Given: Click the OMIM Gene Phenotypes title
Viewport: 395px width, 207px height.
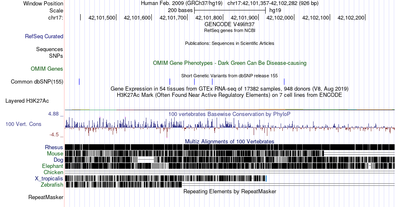Looking at the screenshot, I should pyautogui.click(x=230, y=63).
